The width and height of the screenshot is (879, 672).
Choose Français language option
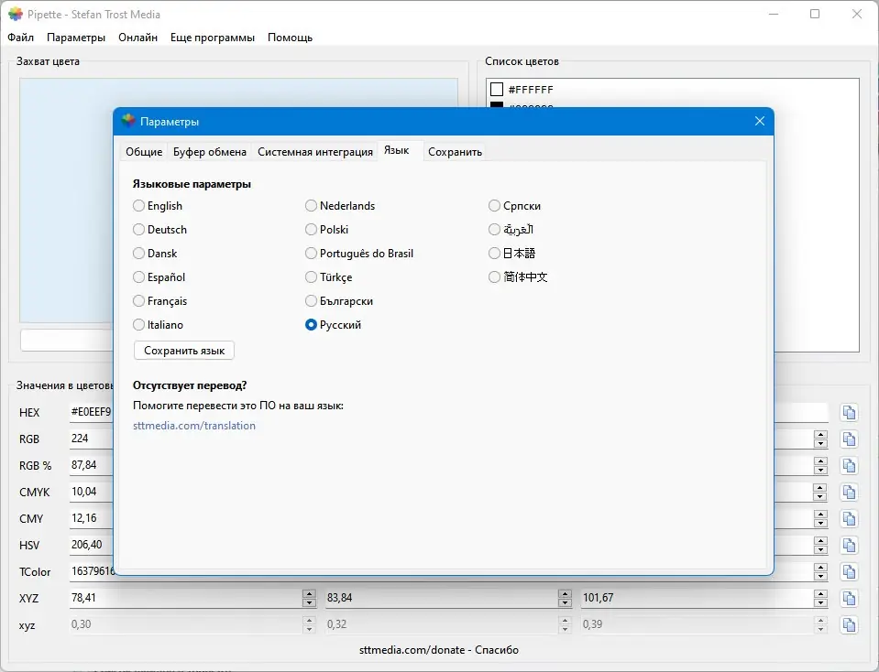click(138, 300)
